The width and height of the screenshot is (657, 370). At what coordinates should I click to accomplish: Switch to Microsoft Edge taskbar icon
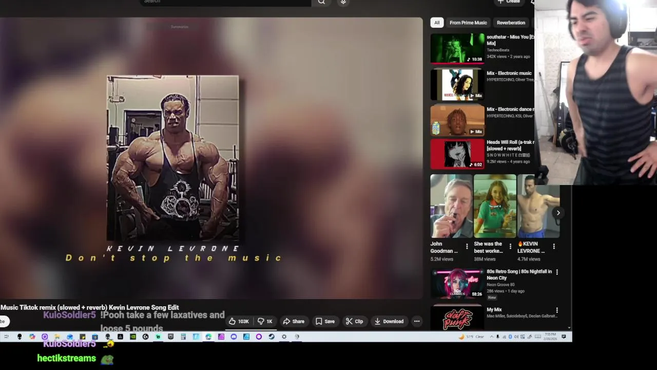(x=208, y=337)
